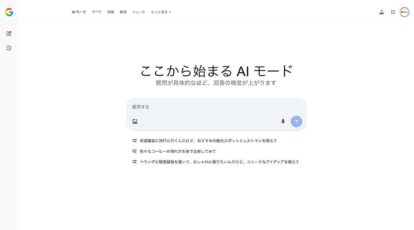Click the blue send arrow button
This screenshot has width=414, height=230.
coord(296,121)
